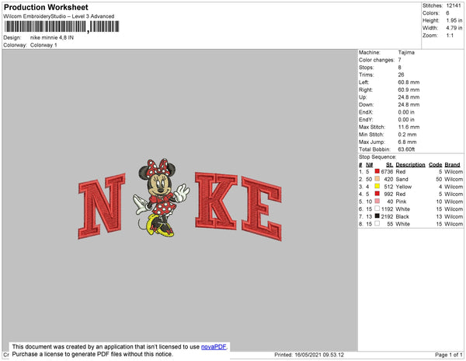Click the Trims value 26

click(401, 75)
